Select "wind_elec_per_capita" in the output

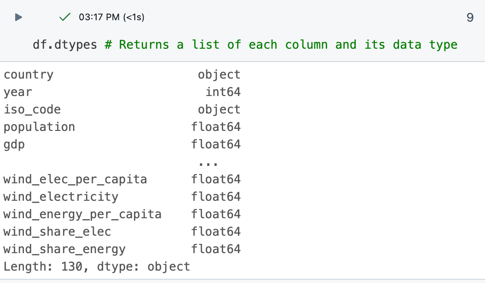[75, 179]
